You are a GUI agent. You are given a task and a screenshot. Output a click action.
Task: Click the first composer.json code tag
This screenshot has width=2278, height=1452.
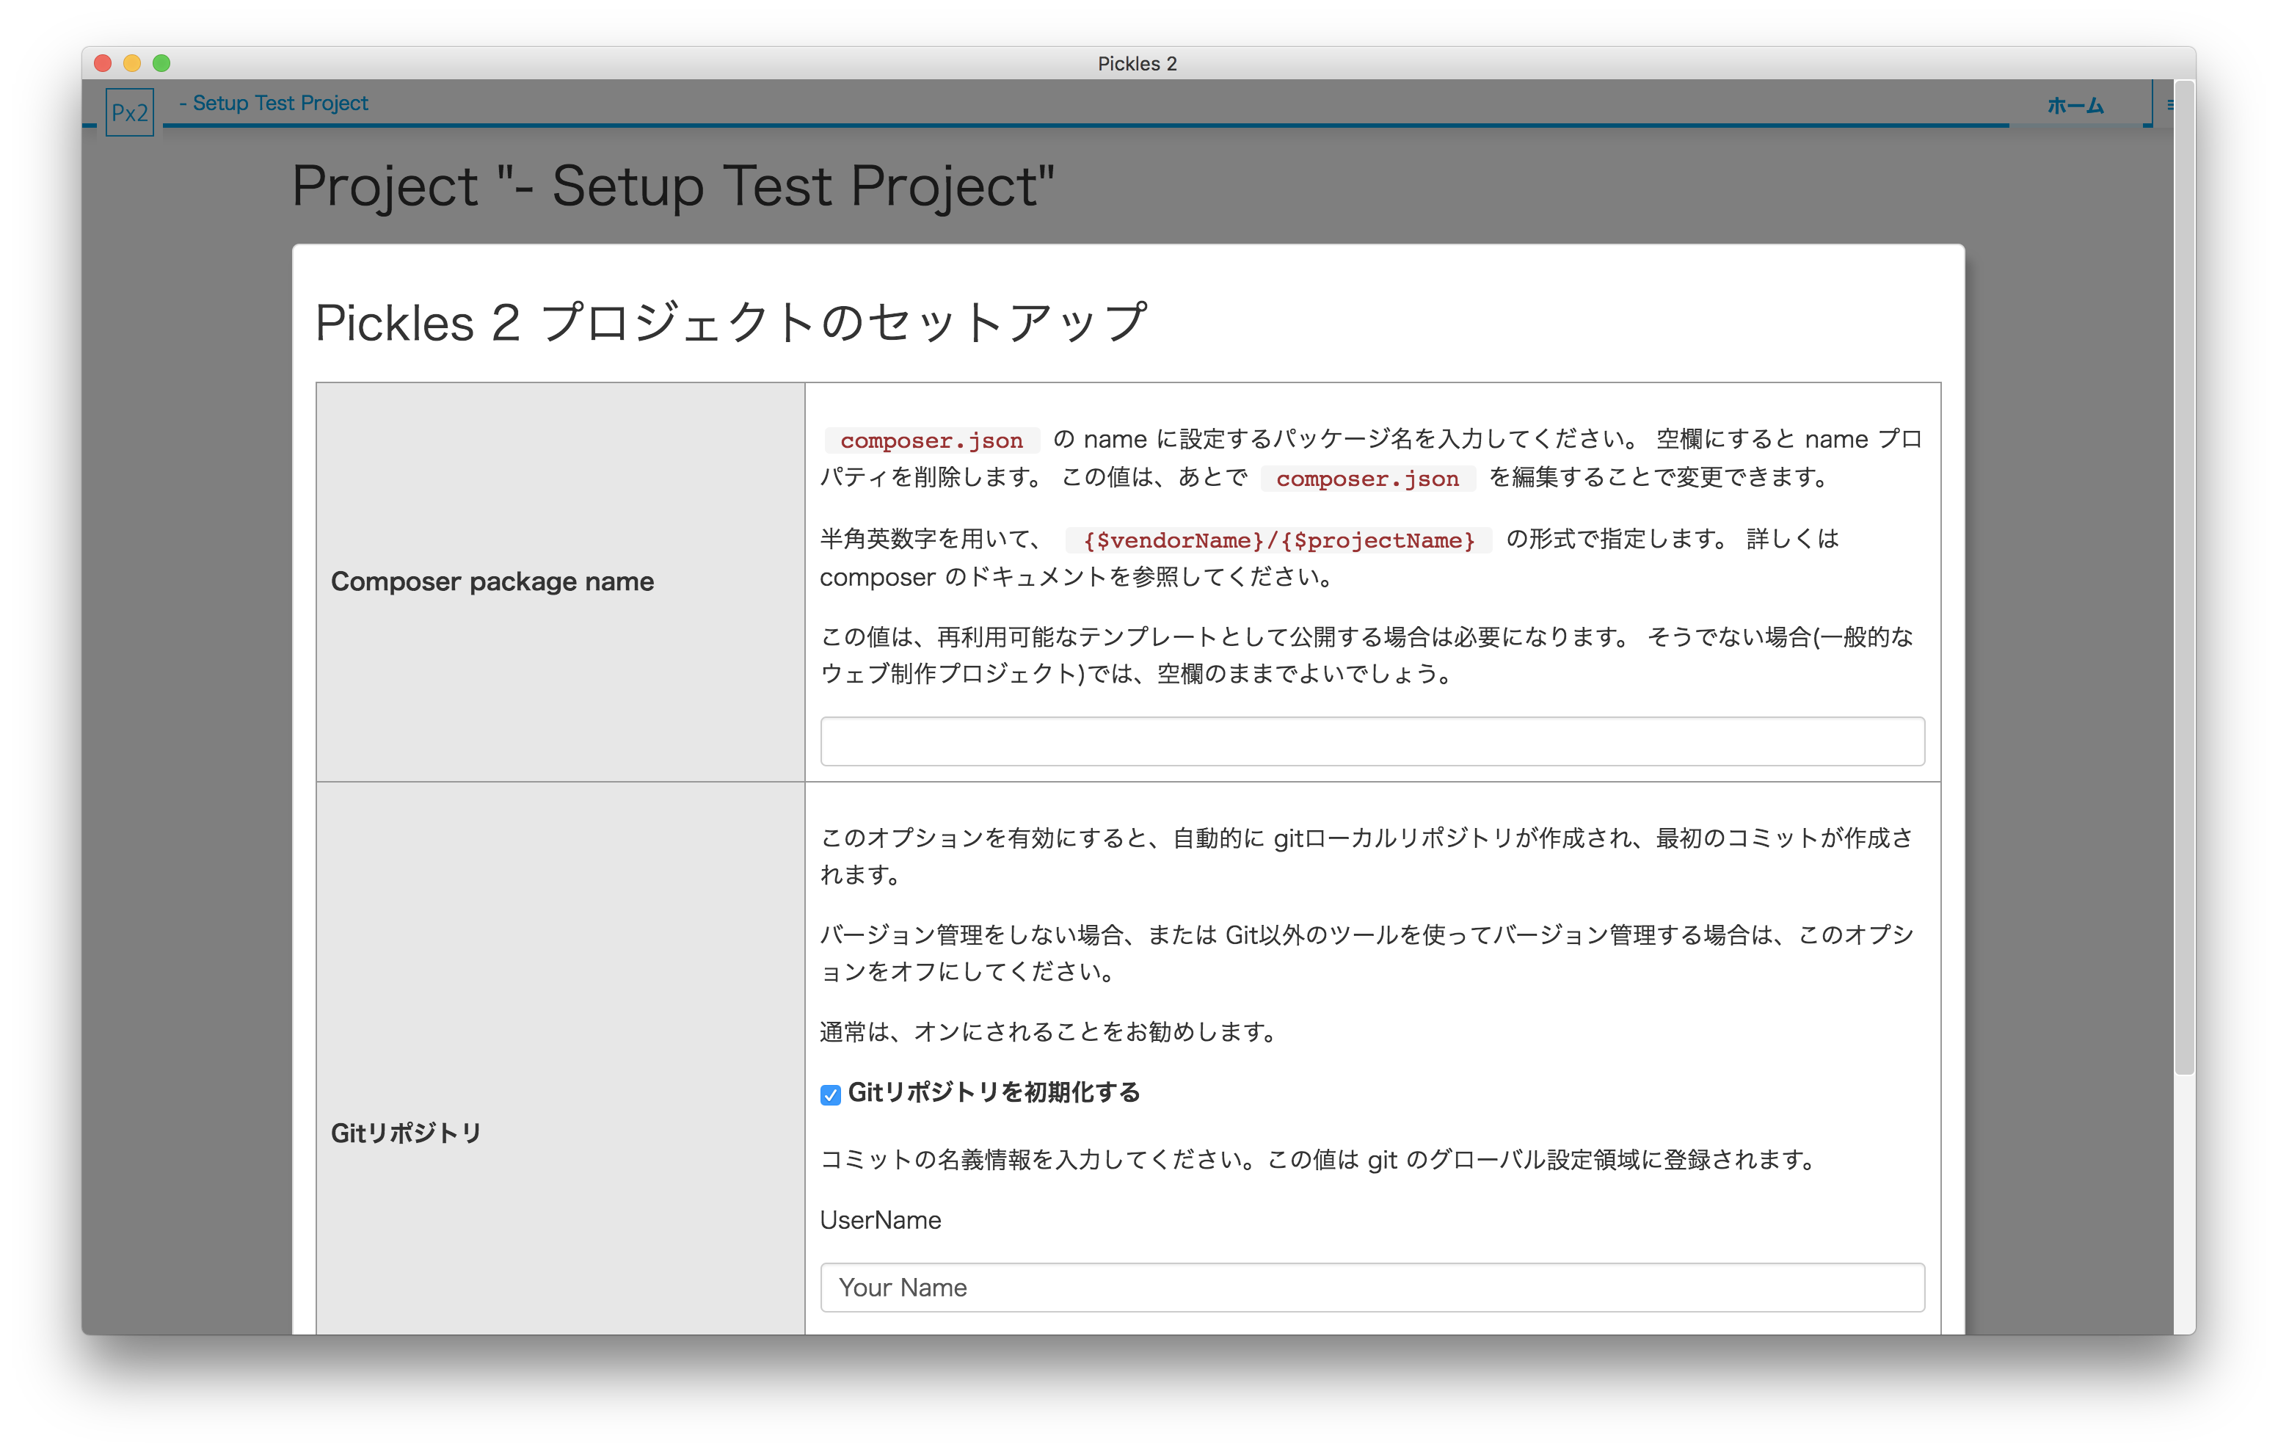pos(931,440)
